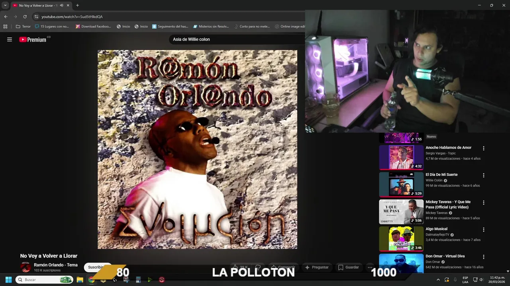This screenshot has height=286, width=510.
Task: Mute the tab audio speaker icon
Action: pos(61,6)
